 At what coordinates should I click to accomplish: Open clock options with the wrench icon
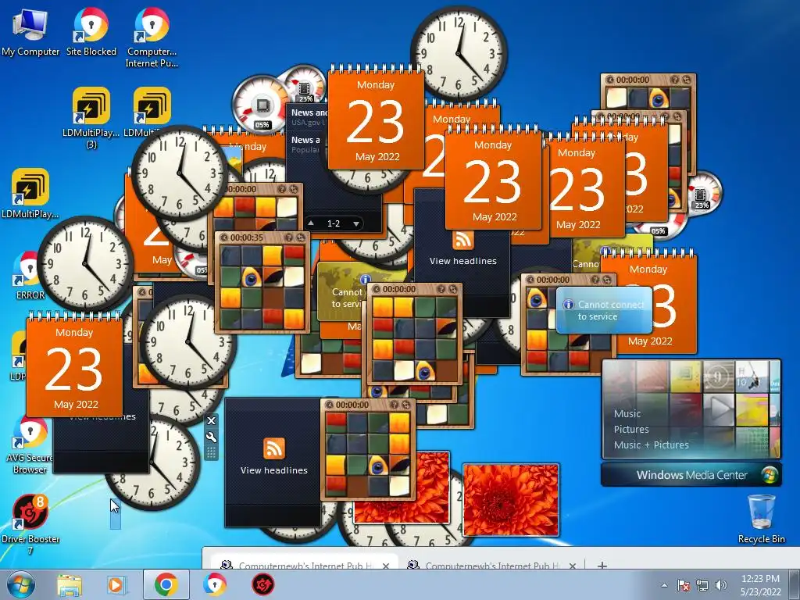[x=211, y=437]
